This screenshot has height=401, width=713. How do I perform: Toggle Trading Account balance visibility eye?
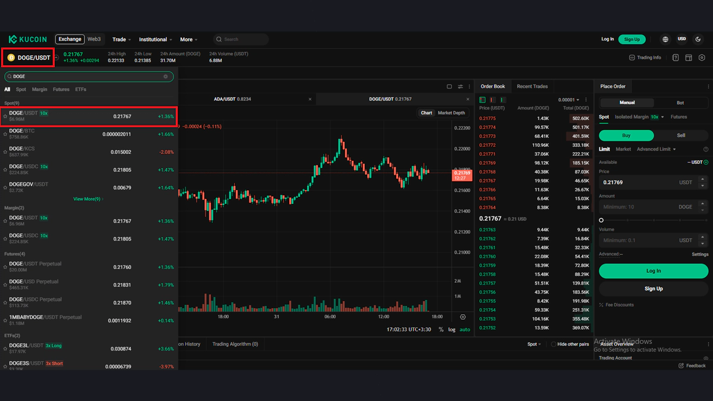706,358
